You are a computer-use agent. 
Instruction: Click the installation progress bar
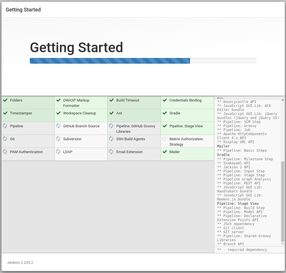[143, 61]
